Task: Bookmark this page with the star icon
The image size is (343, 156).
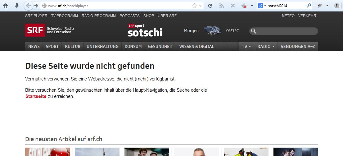Action: click(194, 6)
